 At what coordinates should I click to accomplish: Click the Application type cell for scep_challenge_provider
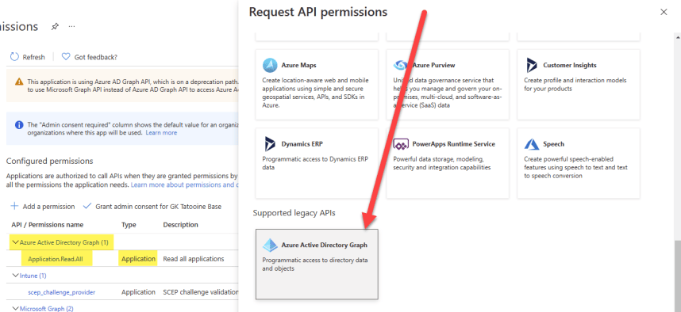pyautogui.click(x=138, y=292)
